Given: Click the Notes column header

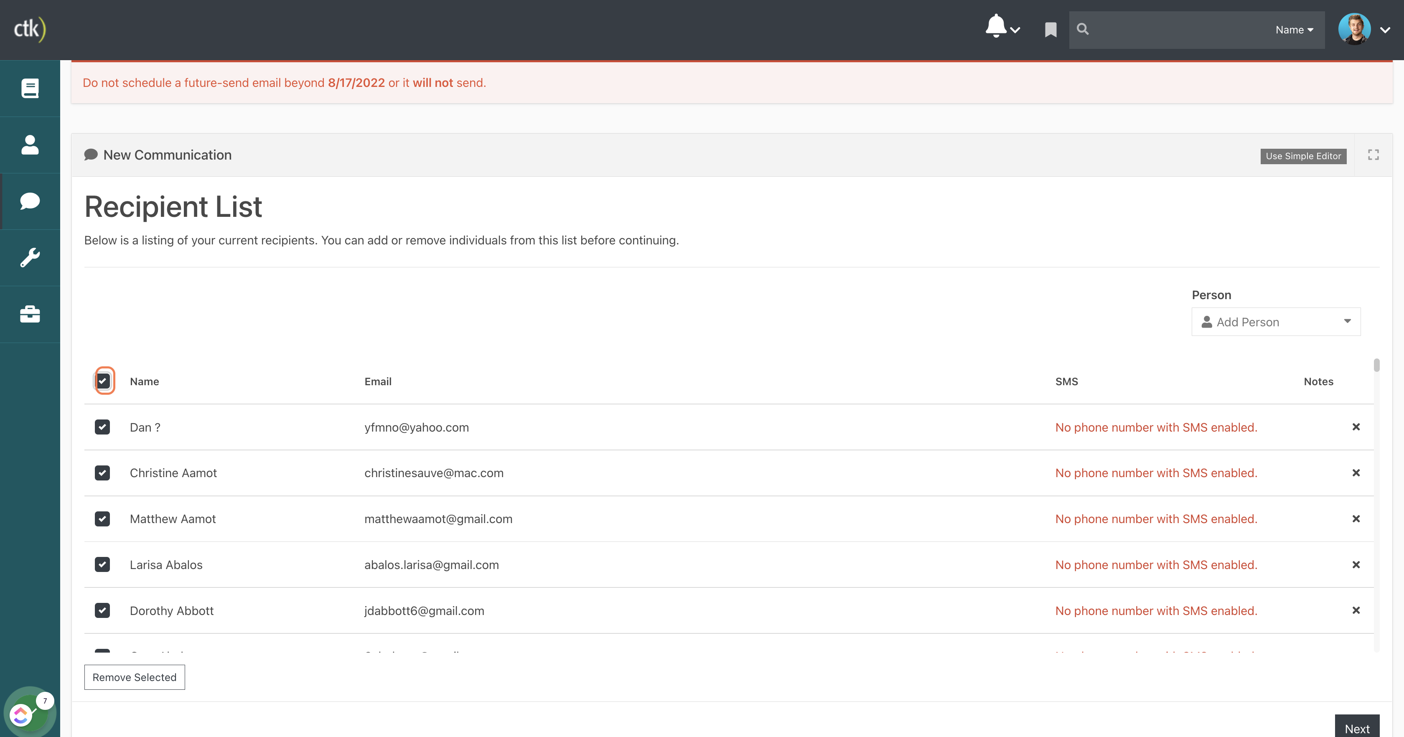Looking at the screenshot, I should tap(1318, 381).
